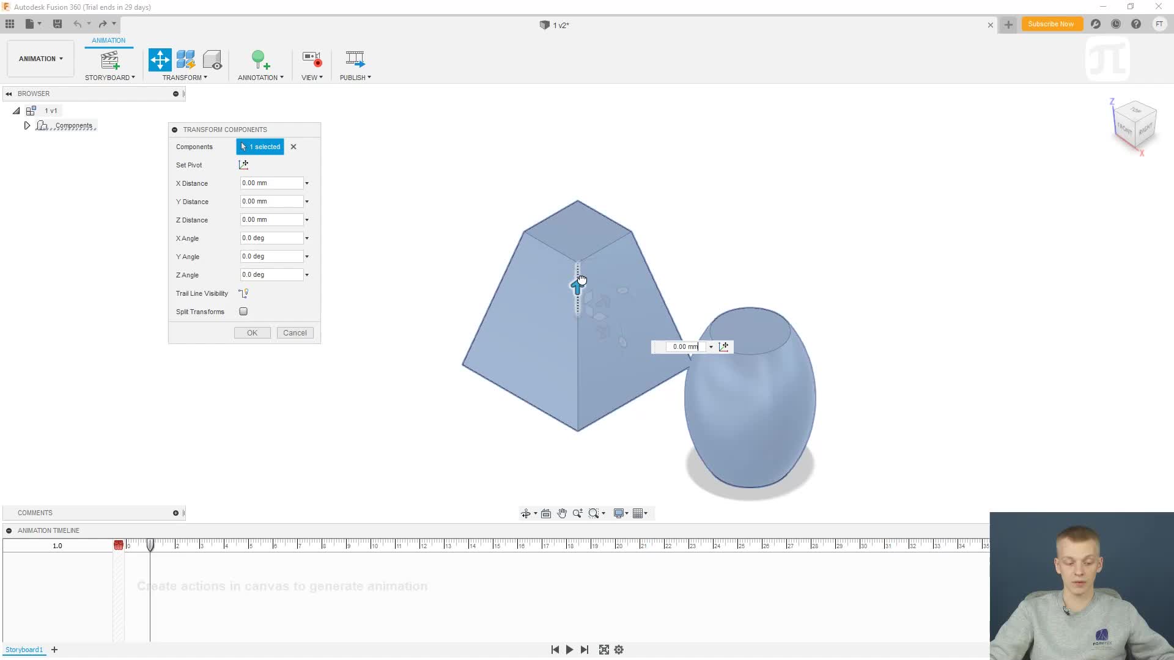Collapse the Browser panel arrows
The image size is (1174, 660).
coord(9,94)
